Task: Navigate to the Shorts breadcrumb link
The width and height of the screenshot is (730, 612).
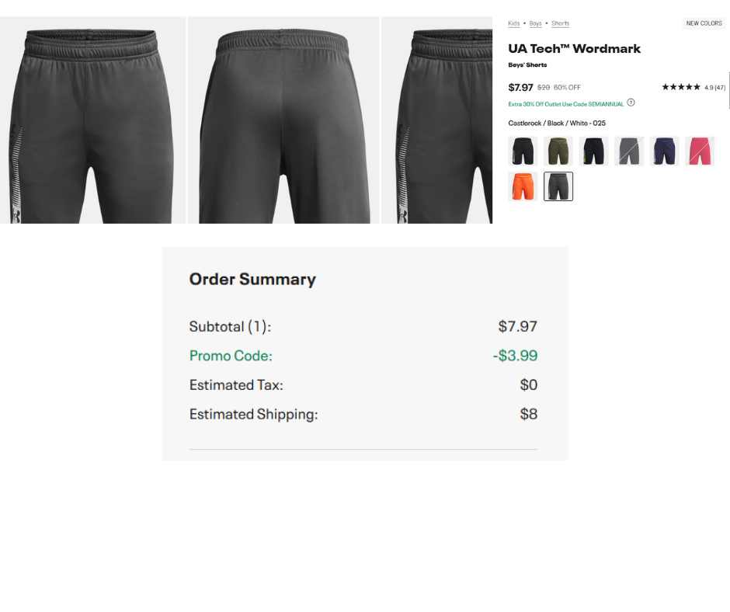Action: 560,23
